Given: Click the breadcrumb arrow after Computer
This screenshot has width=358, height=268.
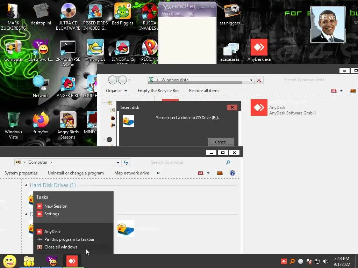Looking at the screenshot, I should (x=51, y=162).
